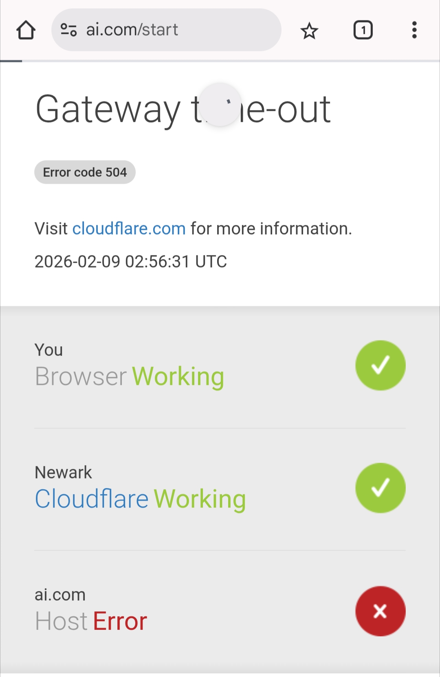
Task: Open site info icon in address bar
Action: pos(68,30)
